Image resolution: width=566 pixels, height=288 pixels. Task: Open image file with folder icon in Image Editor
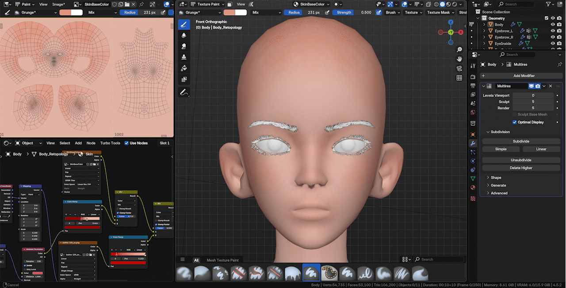point(128,4)
